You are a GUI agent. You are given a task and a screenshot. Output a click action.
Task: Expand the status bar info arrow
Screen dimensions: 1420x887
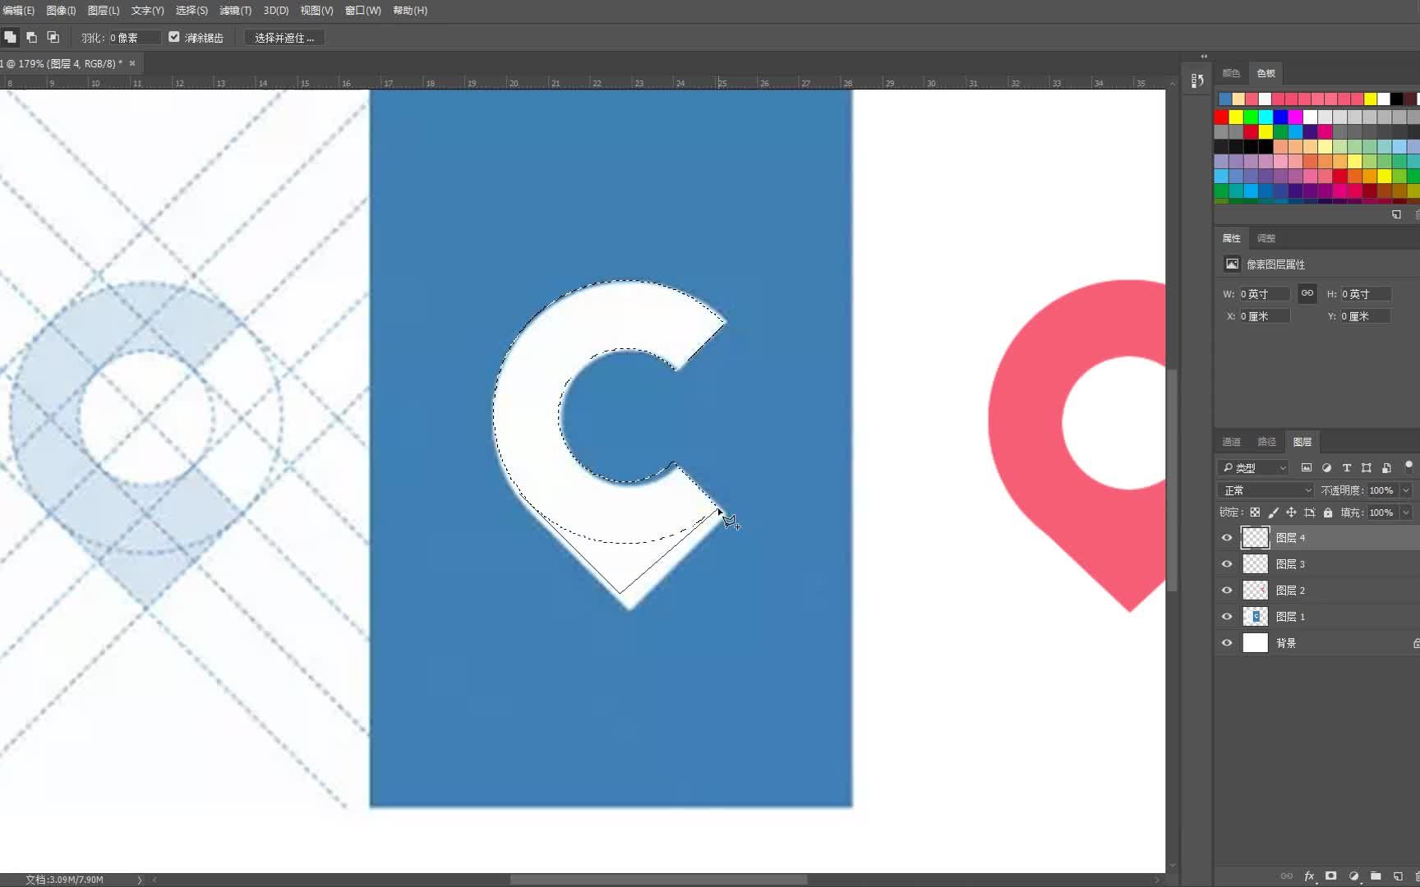point(139,880)
